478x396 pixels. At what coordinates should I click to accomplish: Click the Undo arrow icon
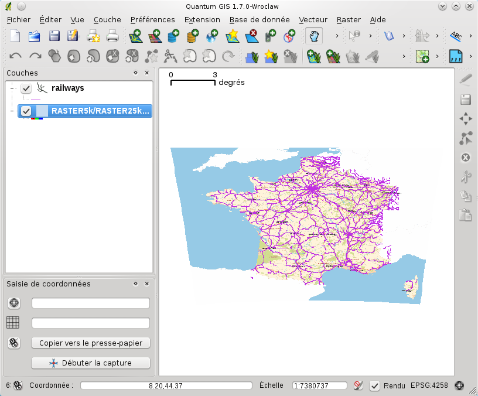pyautogui.click(x=16, y=56)
